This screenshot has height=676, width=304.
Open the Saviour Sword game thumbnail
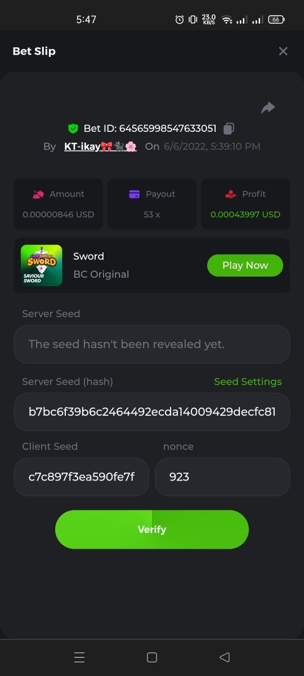42,265
